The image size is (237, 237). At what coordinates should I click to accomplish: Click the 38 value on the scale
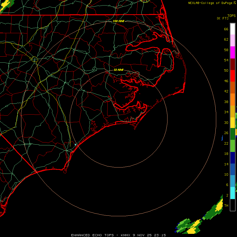click(226, 102)
